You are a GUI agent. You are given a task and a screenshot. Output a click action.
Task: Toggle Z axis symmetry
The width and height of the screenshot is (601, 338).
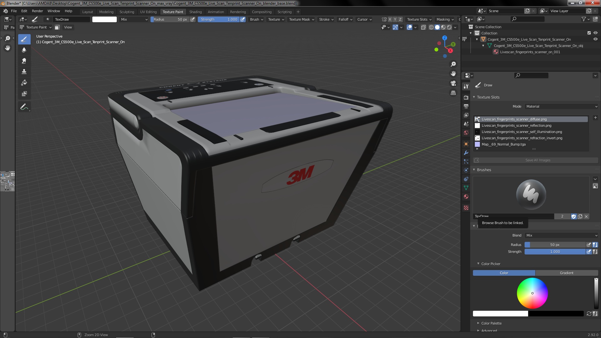pyautogui.click(x=400, y=19)
